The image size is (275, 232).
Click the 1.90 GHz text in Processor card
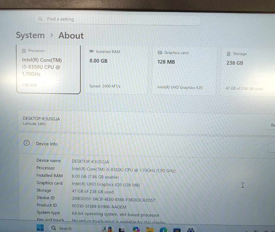(x=29, y=85)
